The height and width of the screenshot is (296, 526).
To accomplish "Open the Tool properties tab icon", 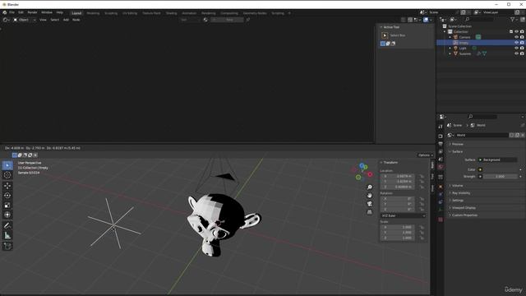I will [441, 127].
